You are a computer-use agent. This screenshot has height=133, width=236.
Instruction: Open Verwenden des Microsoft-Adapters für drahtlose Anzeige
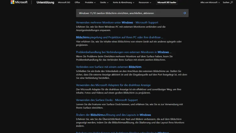click(x=113, y=85)
